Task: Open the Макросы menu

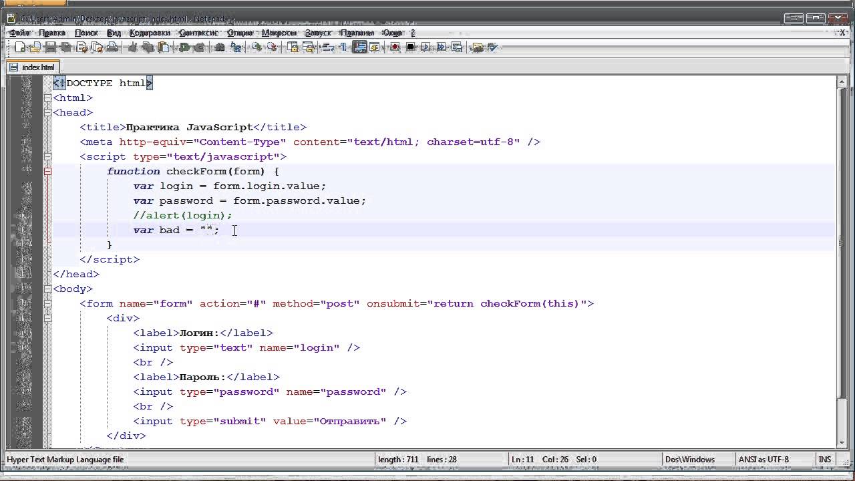Action: point(279,33)
